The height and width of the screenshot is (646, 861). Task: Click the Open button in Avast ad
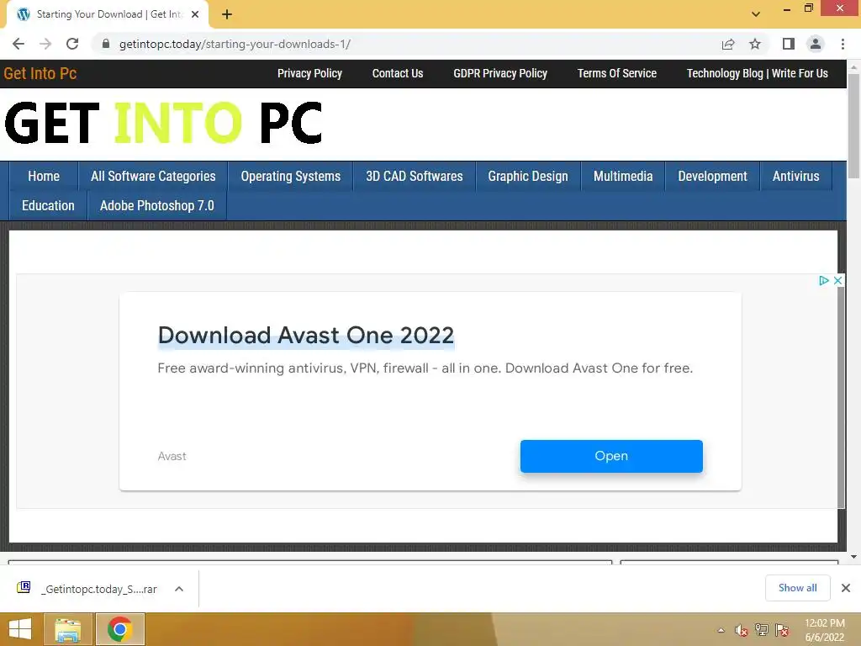(x=611, y=456)
